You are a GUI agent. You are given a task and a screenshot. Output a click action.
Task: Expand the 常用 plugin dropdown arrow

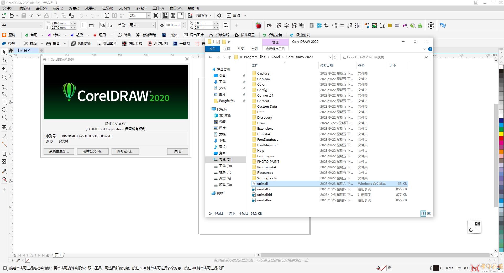click(42, 35)
